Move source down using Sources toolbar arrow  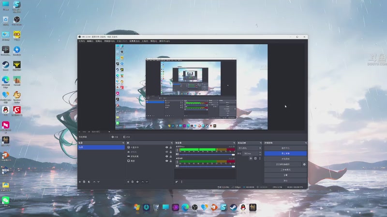tap(147, 182)
